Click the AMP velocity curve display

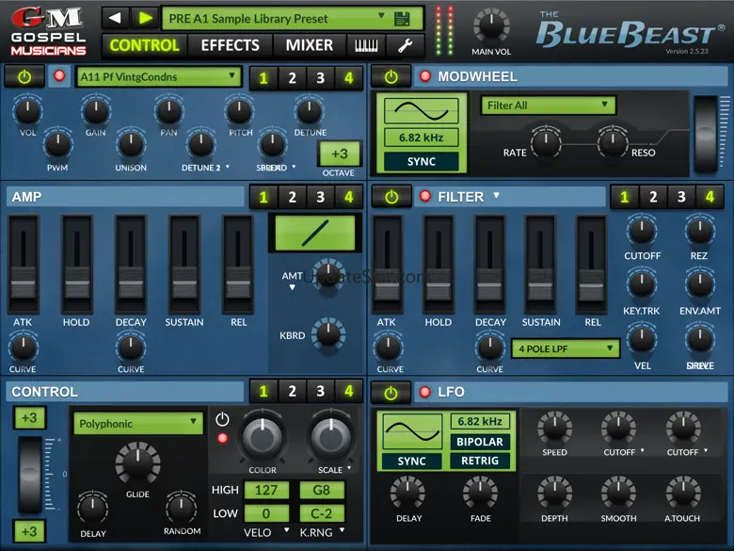(315, 233)
